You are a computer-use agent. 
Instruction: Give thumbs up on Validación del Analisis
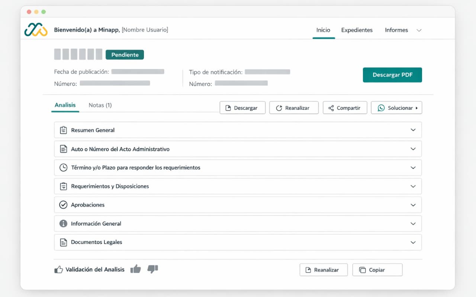coord(136,269)
